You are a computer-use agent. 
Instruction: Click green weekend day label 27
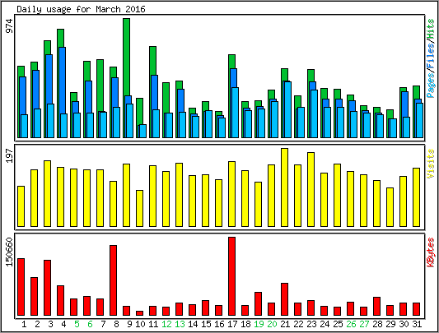point(364,324)
